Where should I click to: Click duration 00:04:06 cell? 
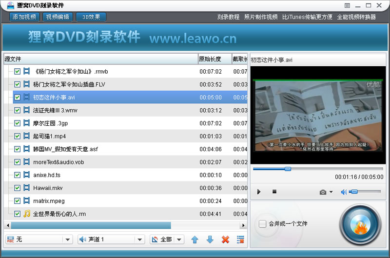[x=211, y=149]
